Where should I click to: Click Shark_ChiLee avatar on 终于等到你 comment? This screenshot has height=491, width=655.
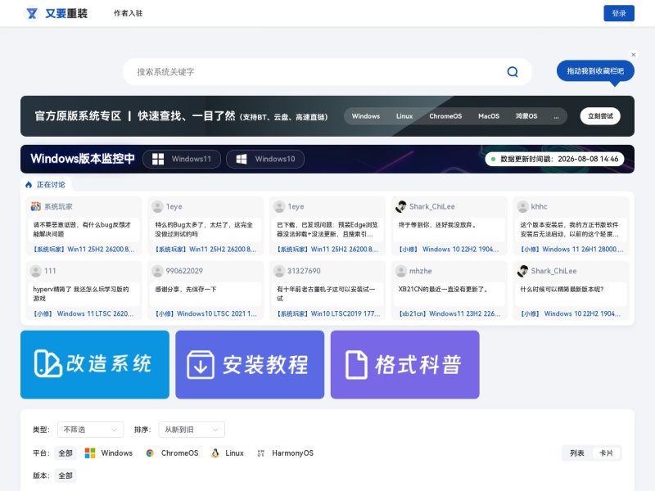[x=401, y=206]
